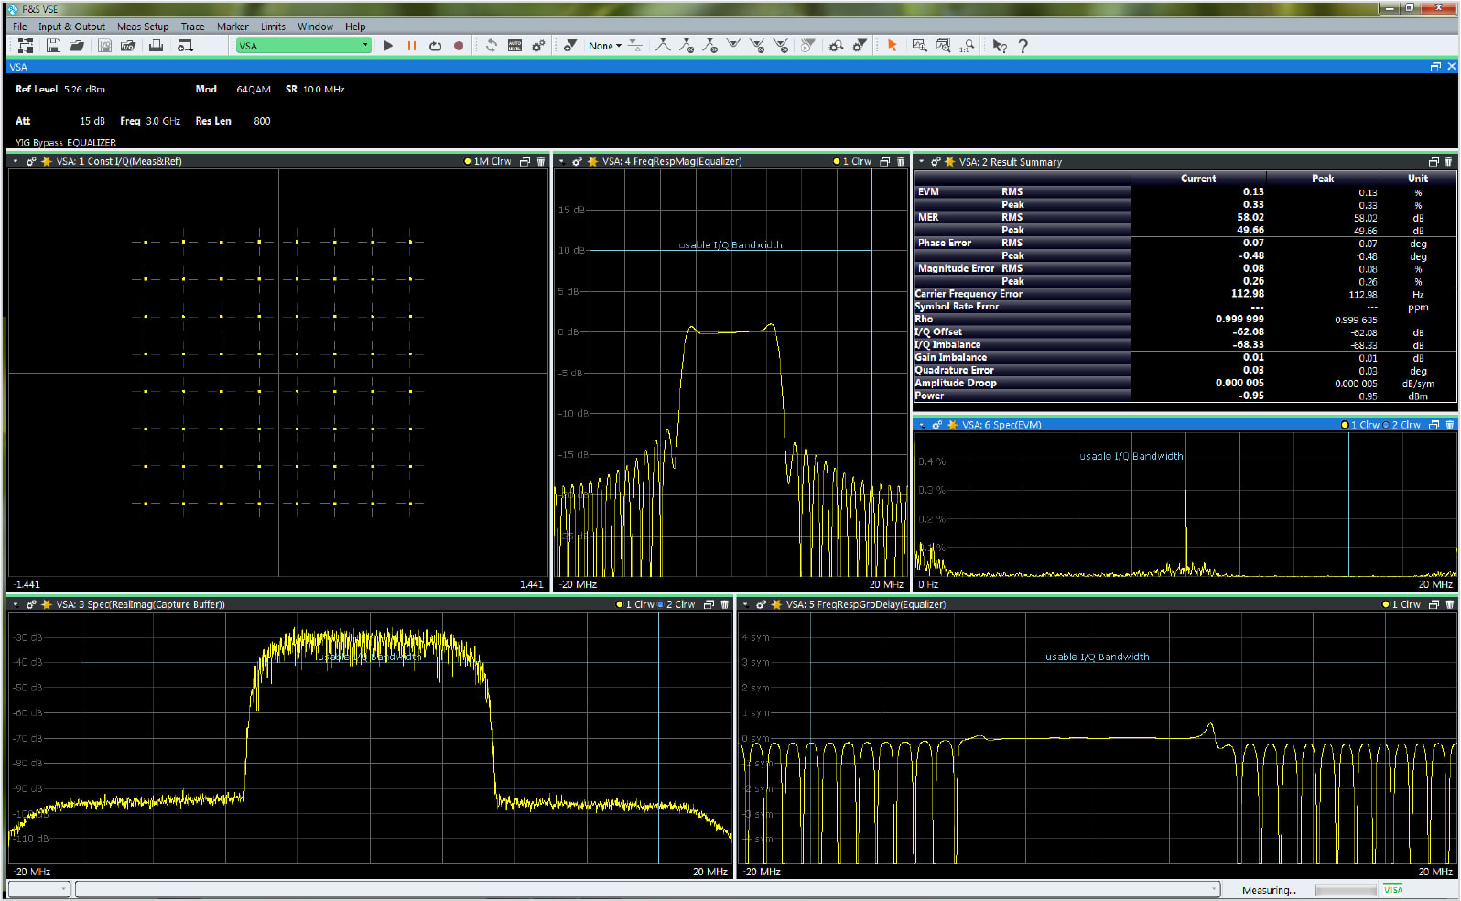Pause the measurement with the pause icon
Viewport: 1461px width, 901px height.
tap(412, 46)
